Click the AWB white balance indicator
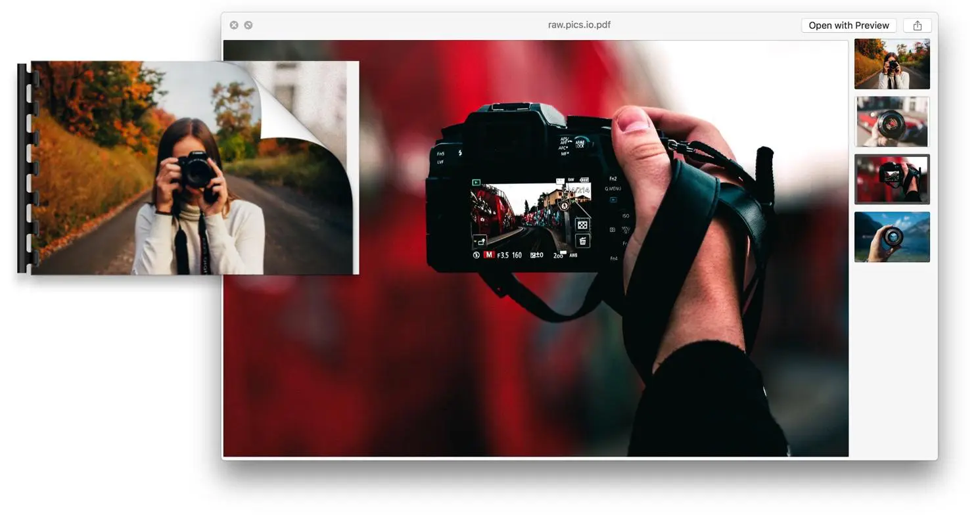 [573, 255]
